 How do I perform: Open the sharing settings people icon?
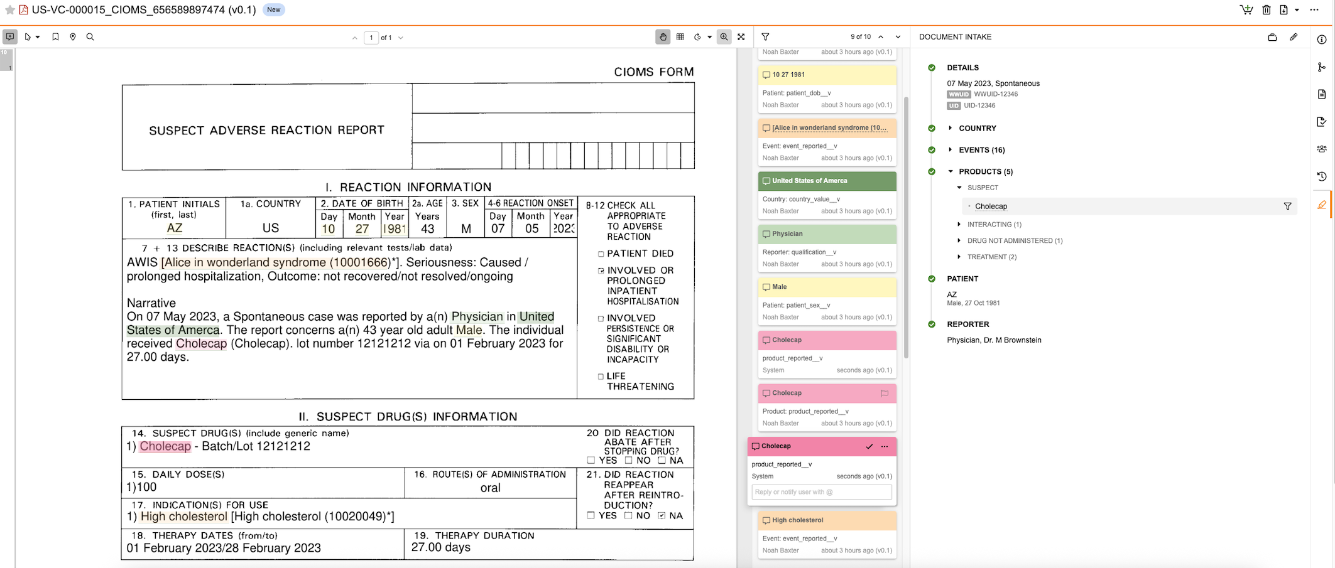coord(1322,149)
